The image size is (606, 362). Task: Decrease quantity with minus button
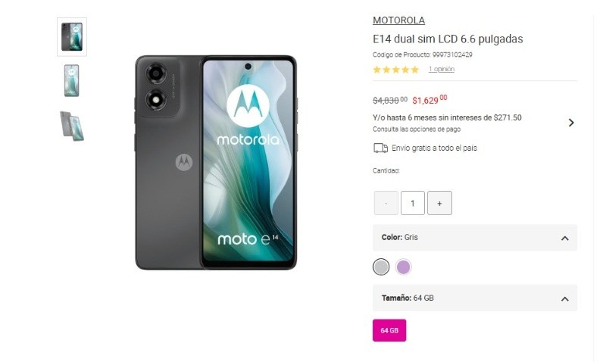[386, 203]
